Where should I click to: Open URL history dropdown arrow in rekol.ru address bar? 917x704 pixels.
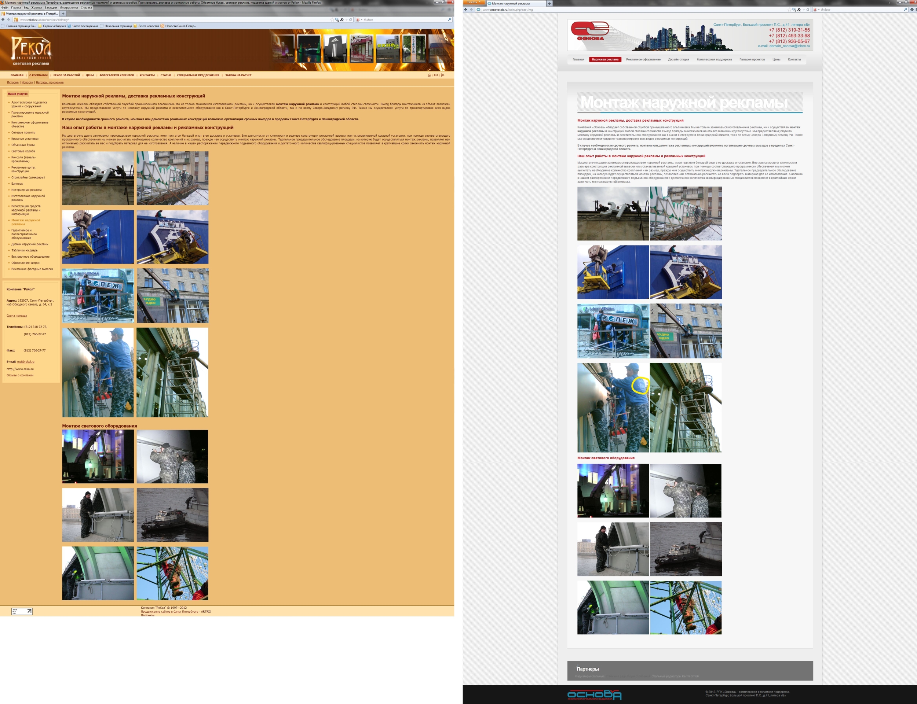[346, 20]
